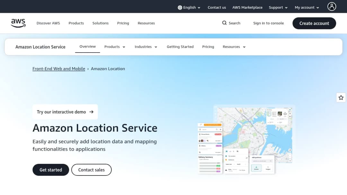The height and width of the screenshot is (195, 347).
Task: Expand the English language dropdown
Action: (x=189, y=7)
